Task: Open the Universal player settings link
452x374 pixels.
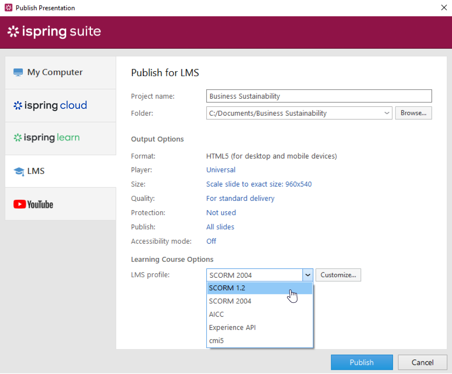Action: pos(221,170)
